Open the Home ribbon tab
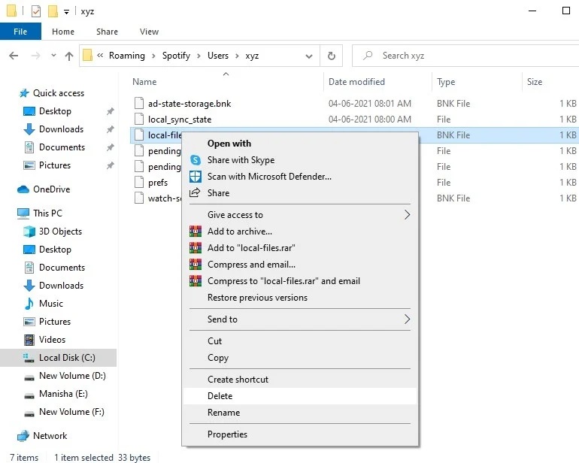579x463 pixels. (63, 32)
